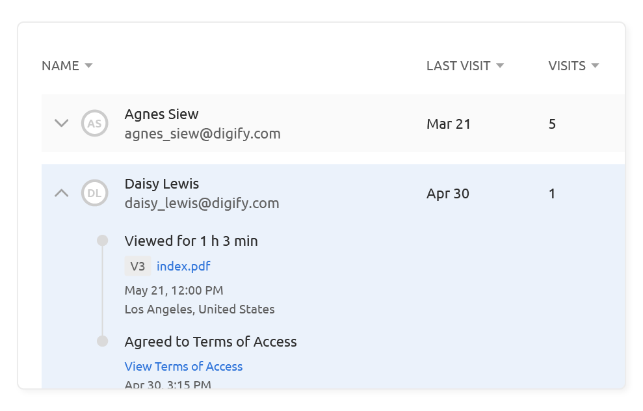Open View Terms of Access link

[183, 366]
